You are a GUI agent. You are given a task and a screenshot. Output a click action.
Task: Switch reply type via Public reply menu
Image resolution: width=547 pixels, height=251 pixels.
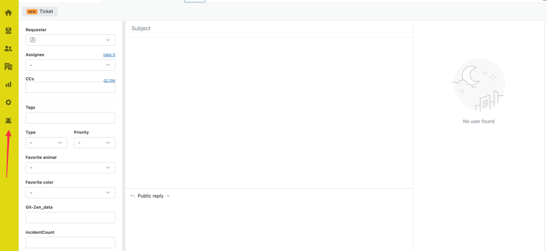pyautogui.click(x=154, y=196)
